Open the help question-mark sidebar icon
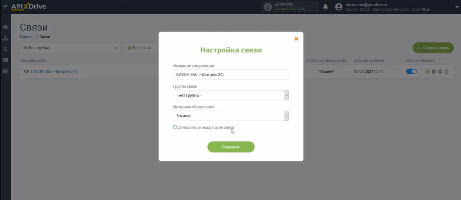The height and width of the screenshot is (200, 461). pos(5,71)
